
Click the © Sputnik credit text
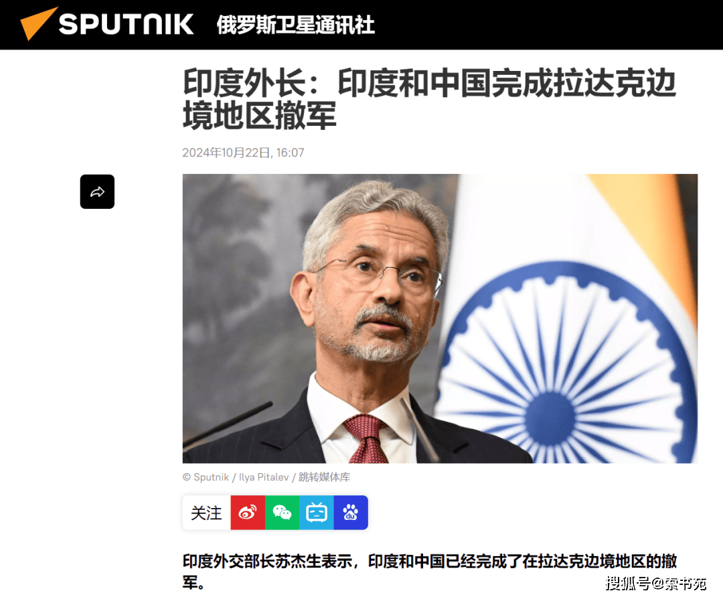pos(206,477)
